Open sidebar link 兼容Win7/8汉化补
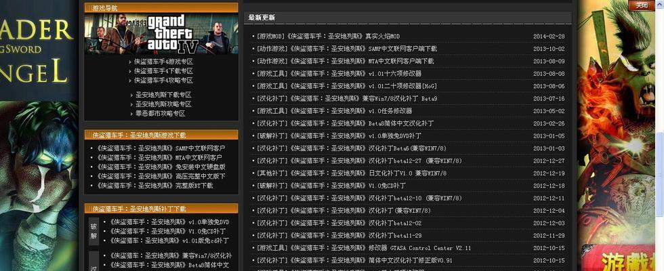The height and width of the screenshot is (271, 664). (x=171, y=256)
